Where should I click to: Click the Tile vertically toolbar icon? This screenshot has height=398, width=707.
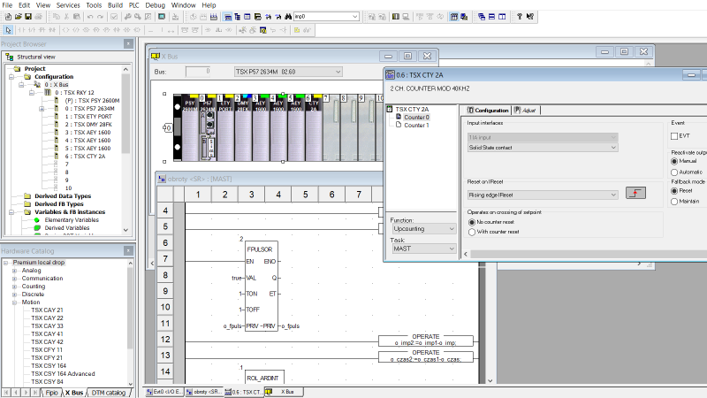pos(502,17)
